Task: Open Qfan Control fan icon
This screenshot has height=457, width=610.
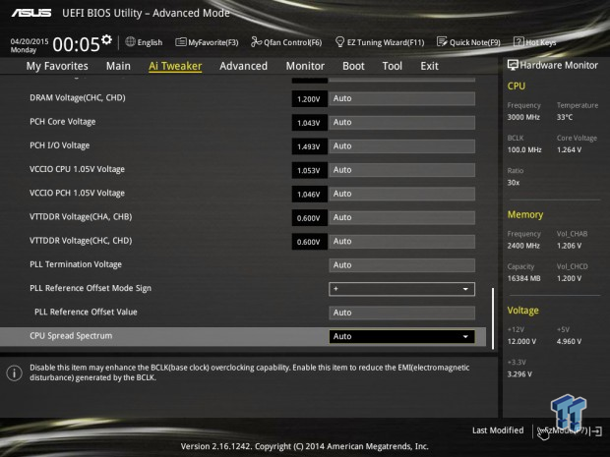Action: click(256, 42)
